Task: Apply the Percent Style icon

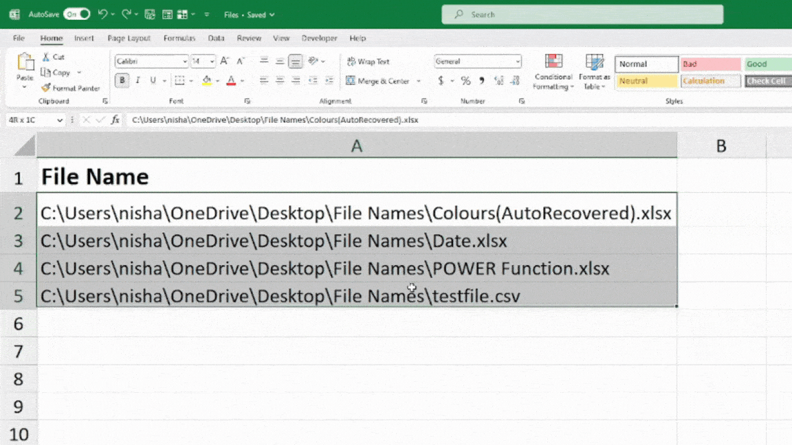Action: (x=465, y=80)
